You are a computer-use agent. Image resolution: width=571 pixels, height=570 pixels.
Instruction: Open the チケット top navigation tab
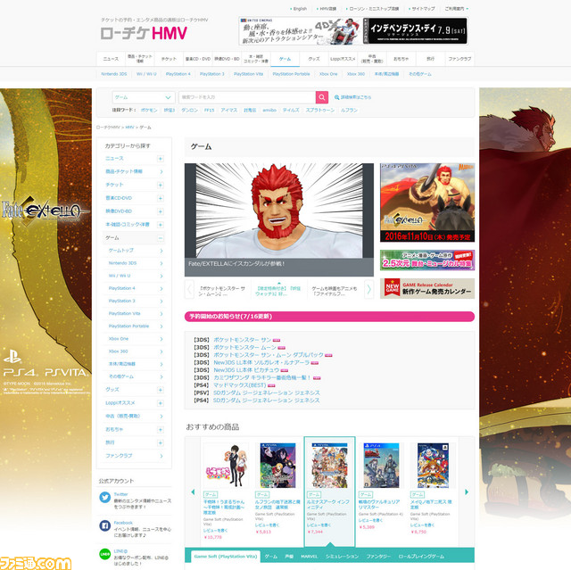pyautogui.click(x=169, y=59)
